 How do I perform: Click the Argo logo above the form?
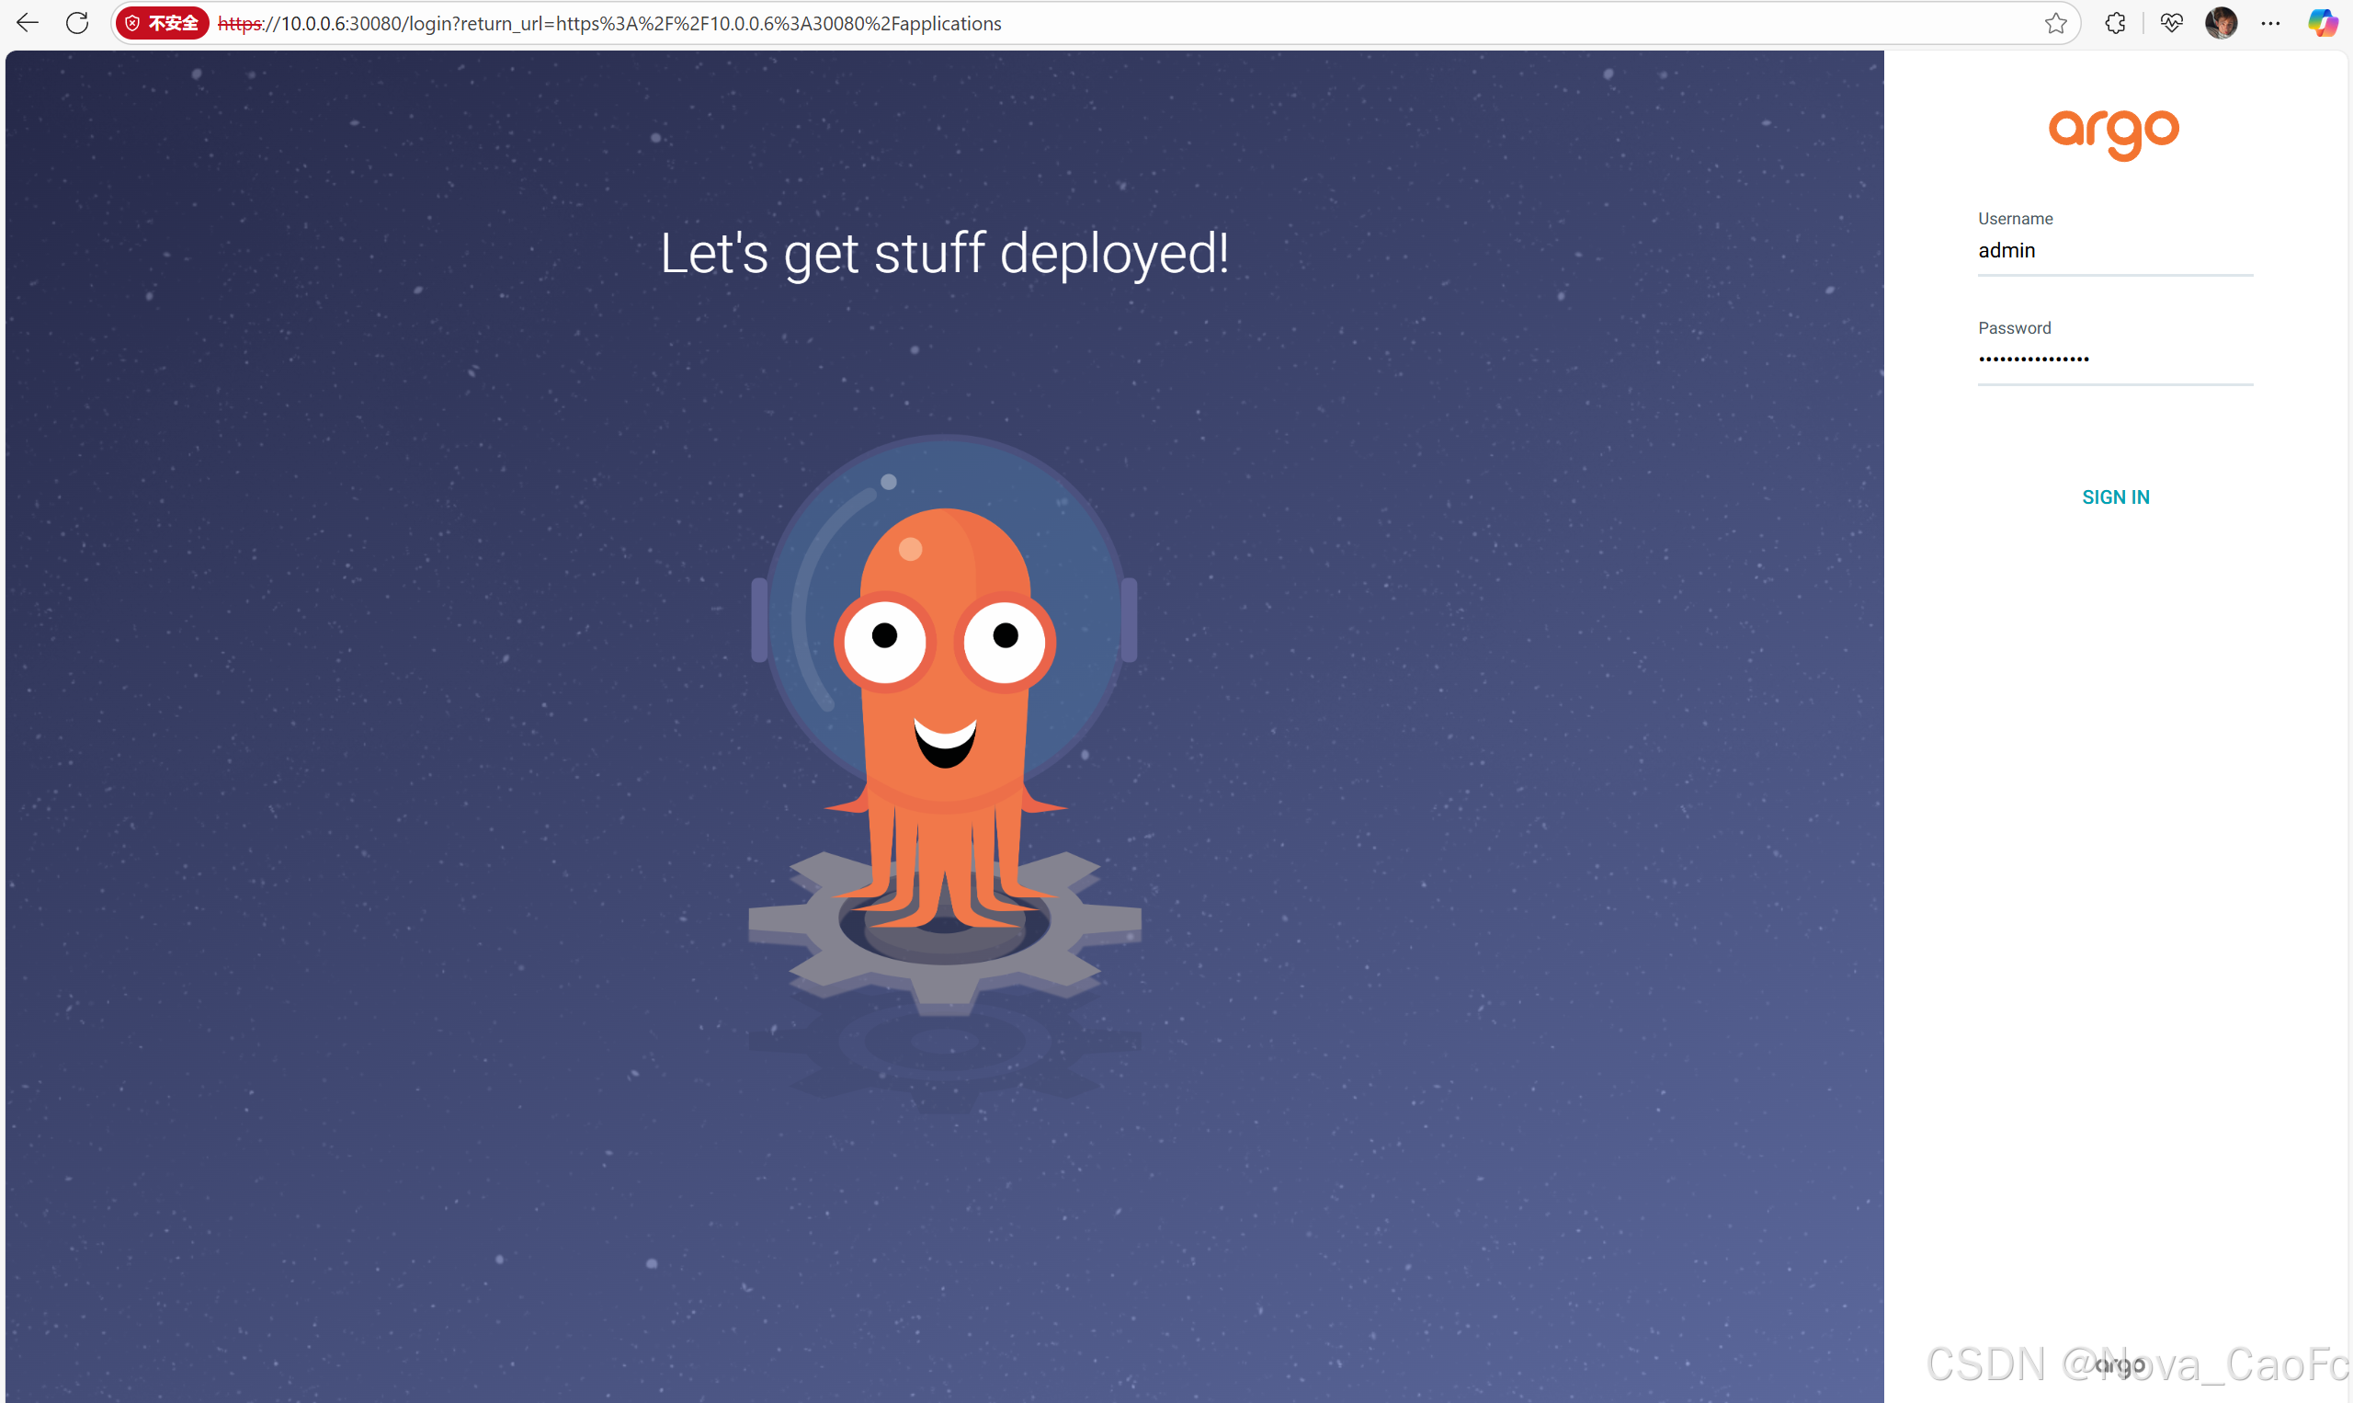[2114, 134]
